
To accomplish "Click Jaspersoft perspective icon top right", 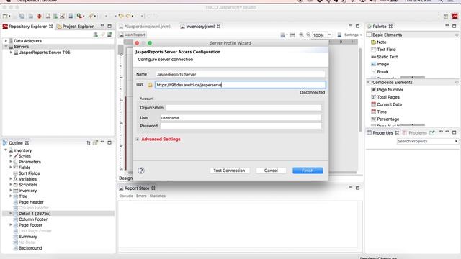I will [x=455, y=17].
